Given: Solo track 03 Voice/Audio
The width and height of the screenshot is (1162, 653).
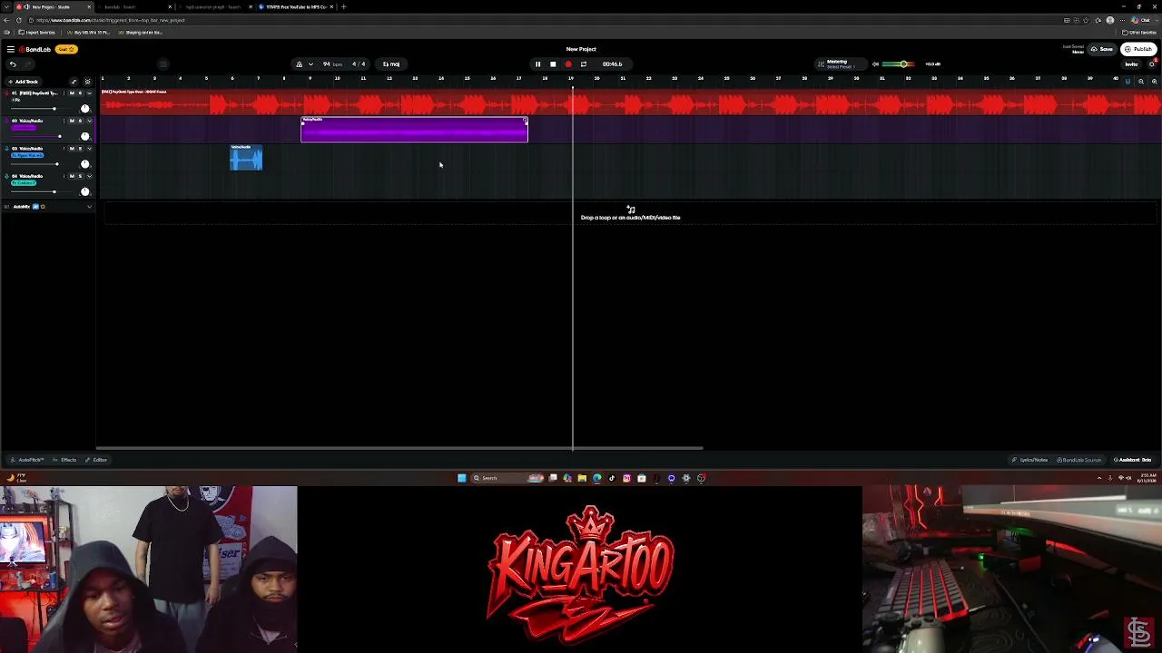Looking at the screenshot, I should click(x=80, y=149).
